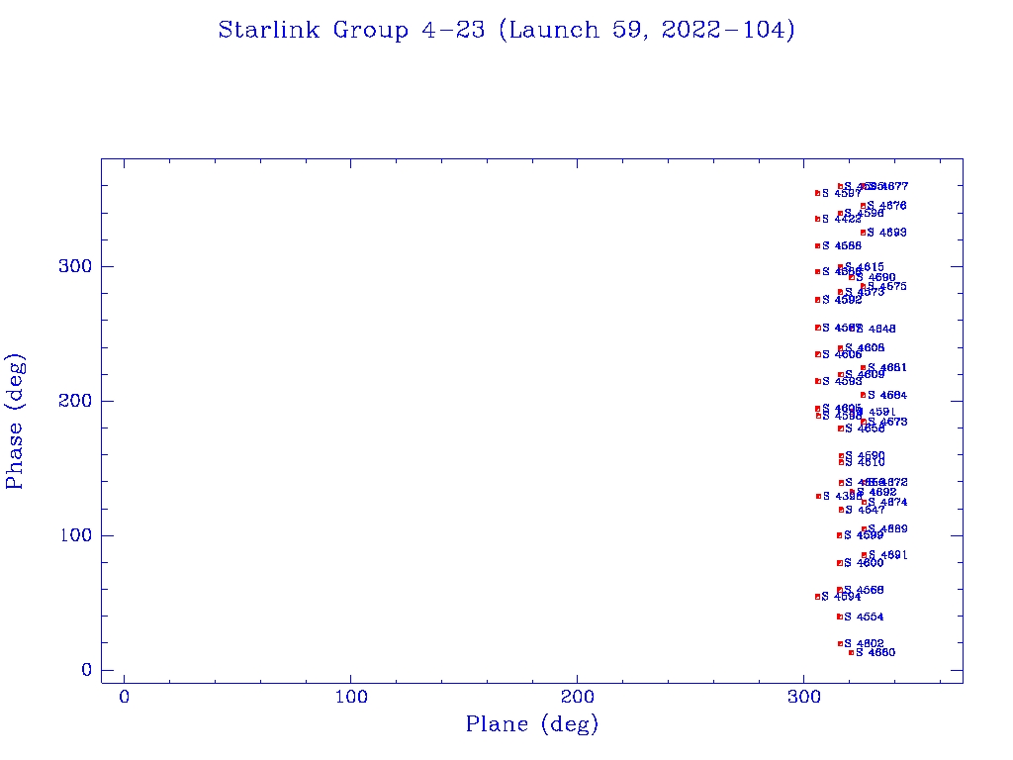Select the S 4592 satellite label
The width and height of the screenshot is (1013, 760).
click(x=842, y=300)
